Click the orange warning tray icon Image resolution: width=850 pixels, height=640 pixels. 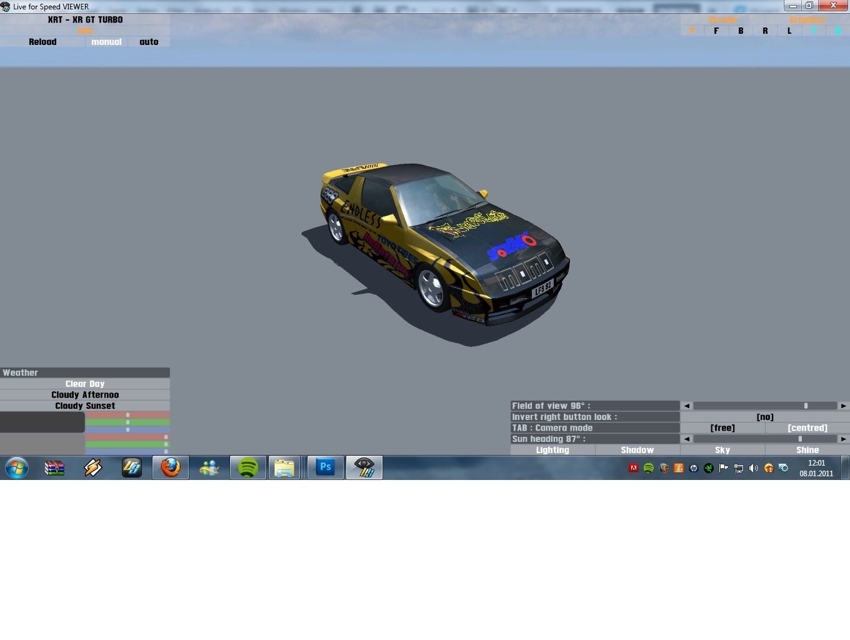coord(769,468)
